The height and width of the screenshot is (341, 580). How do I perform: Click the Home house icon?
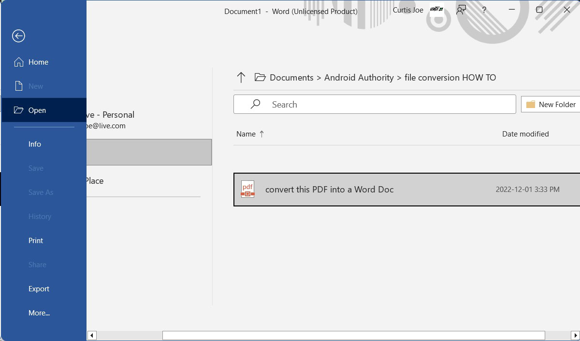click(x=19, y=62)
